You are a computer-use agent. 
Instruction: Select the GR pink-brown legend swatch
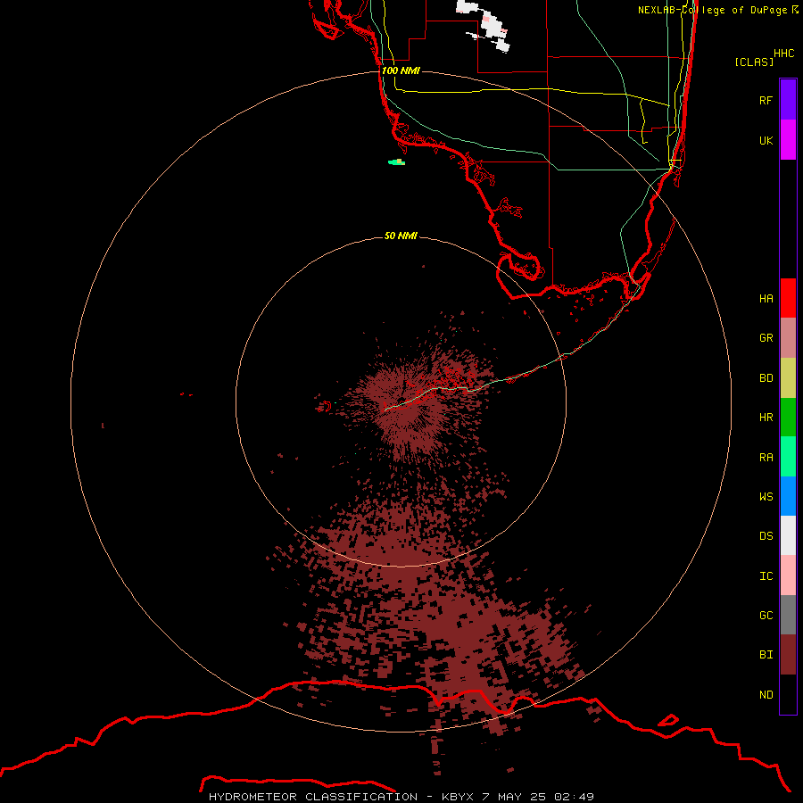(788, 338)
